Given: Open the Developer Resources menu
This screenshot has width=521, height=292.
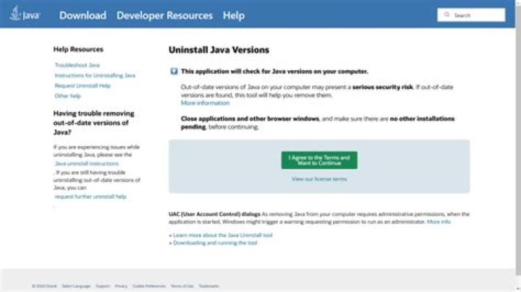Looking at the screenshot, I should click(164, 15).
